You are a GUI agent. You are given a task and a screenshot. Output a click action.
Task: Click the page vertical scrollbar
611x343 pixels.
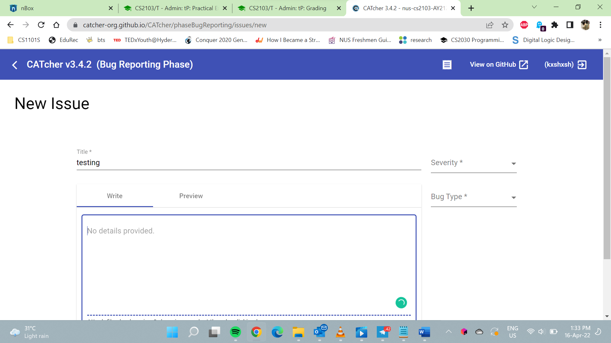[x=607, y=159]
